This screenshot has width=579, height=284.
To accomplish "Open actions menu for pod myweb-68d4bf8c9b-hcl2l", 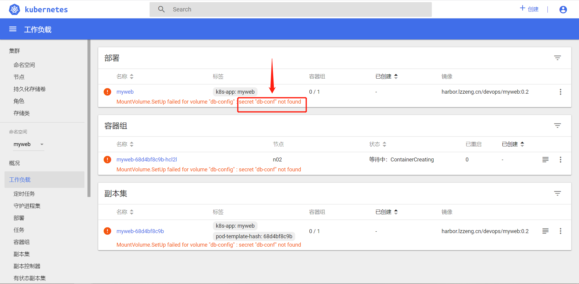I will pos(560,160).
